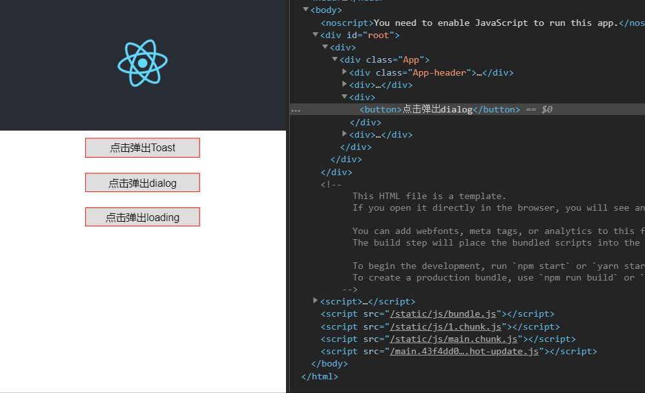The width and height of the screenshot is (645, 393).
Task: Select the closing html tag line
Action: pos(320,377)
